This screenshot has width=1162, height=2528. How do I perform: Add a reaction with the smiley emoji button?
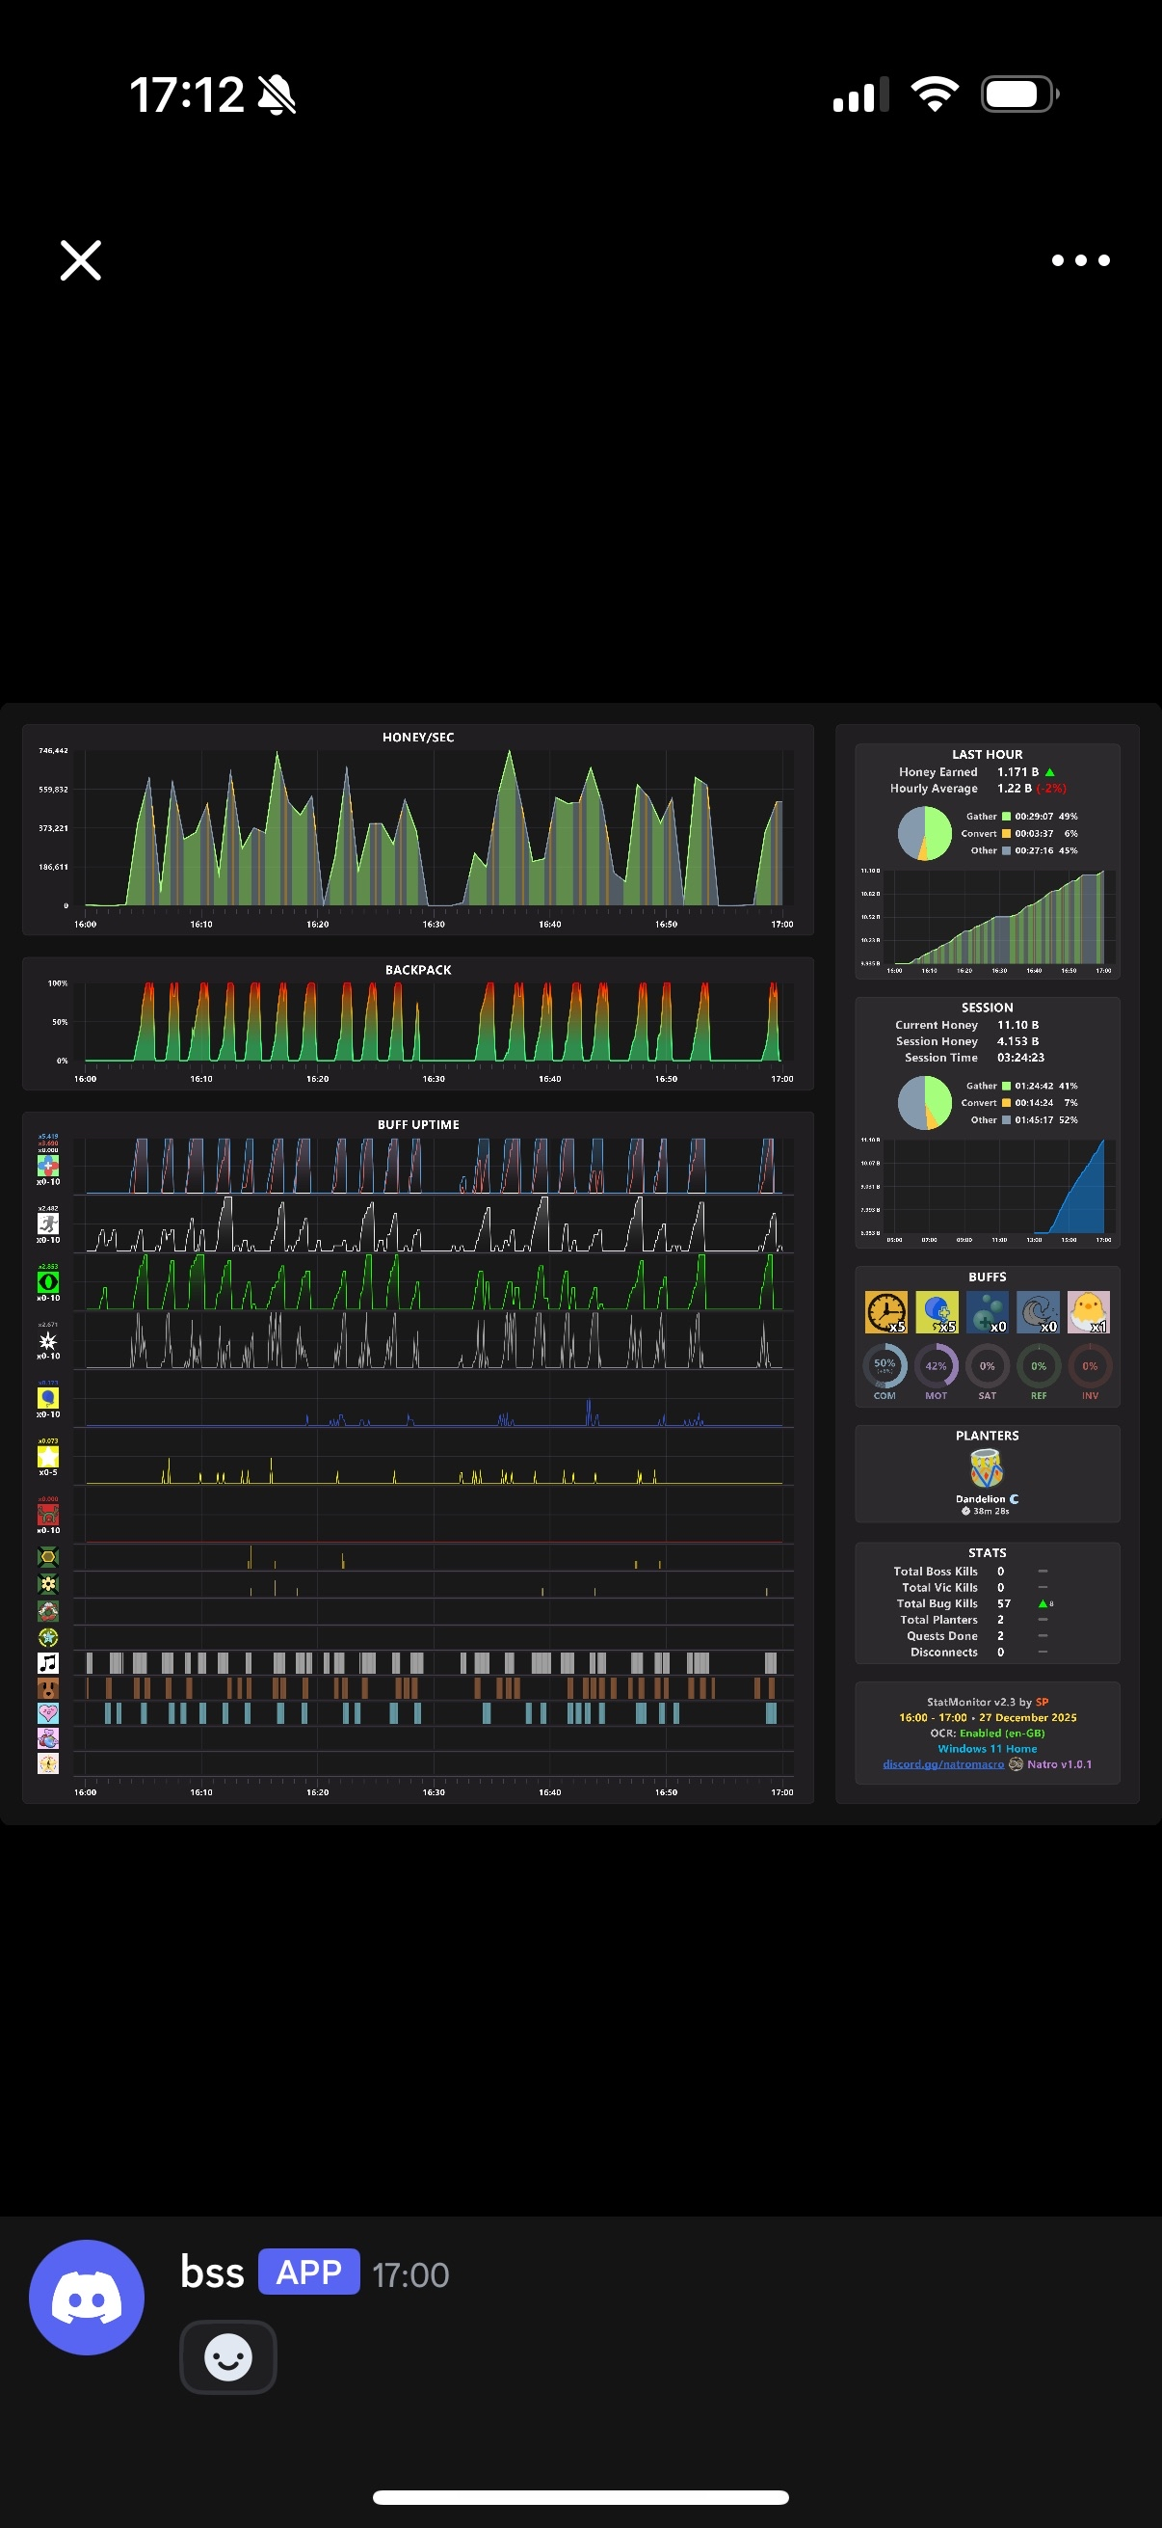pyautogui.click(x=227, y=2356)
